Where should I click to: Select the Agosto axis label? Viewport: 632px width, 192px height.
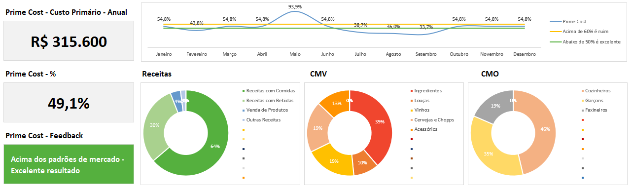tap(393, 54)
